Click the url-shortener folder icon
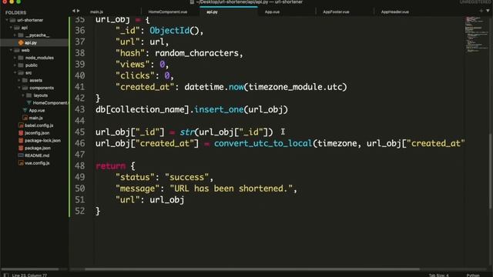Image resolution: width=493 pixels, height=277 pixels. pos(12,20)
